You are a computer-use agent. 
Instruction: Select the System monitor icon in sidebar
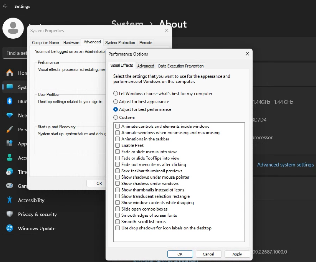coord(10,87)
